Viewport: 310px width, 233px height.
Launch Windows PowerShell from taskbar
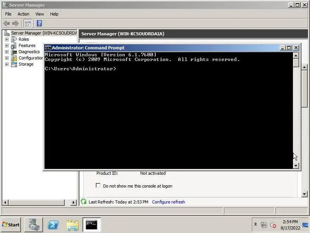click(x=53, y=225)
